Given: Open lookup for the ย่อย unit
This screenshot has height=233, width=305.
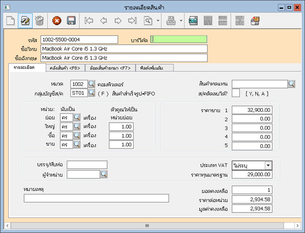Looking at the screenshot, I should coord(77,118).
